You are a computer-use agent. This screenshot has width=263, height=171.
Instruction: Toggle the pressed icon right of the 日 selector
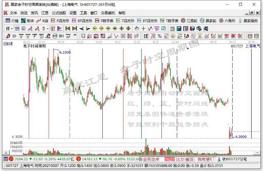point(17,29)
